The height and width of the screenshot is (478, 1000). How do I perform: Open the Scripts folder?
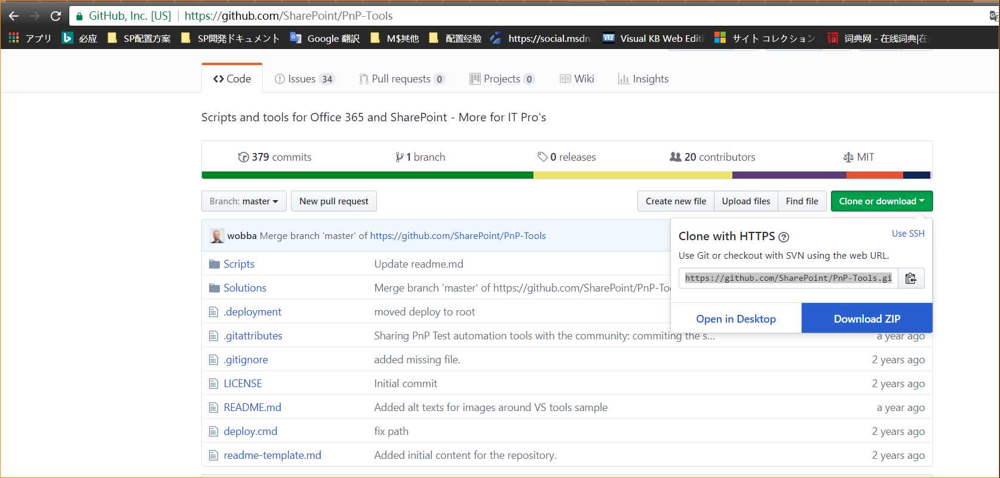pyautogui.click(x=239, y=264)
